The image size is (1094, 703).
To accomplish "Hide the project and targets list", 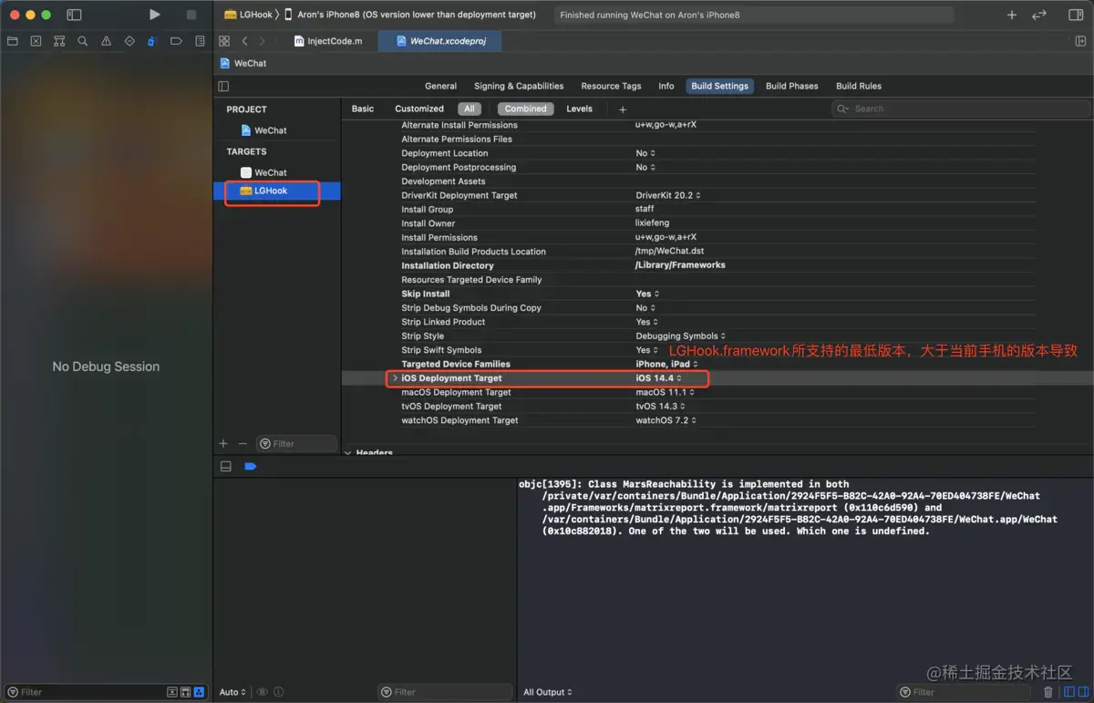I will click(223, 86).
